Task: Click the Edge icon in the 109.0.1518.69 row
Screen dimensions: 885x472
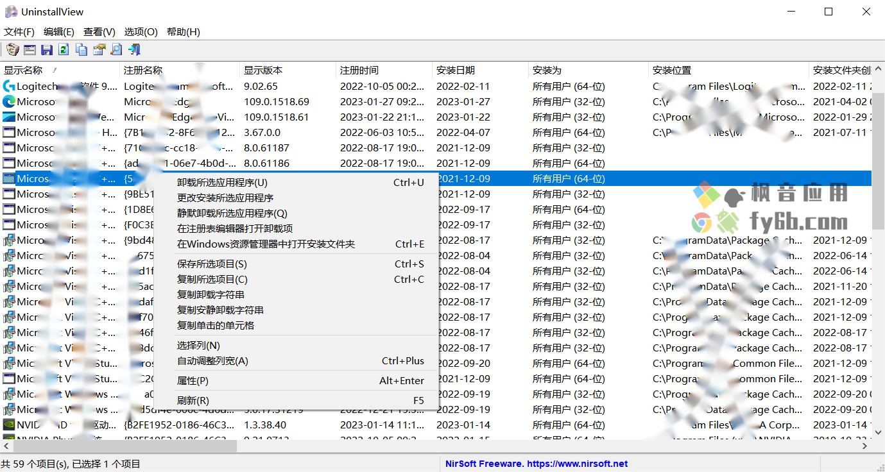Action: (9, 101)
